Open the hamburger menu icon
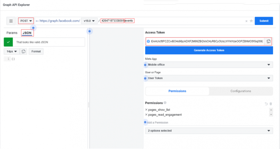The width and height of the screenshot is (280, 149). tap(11, 21)
